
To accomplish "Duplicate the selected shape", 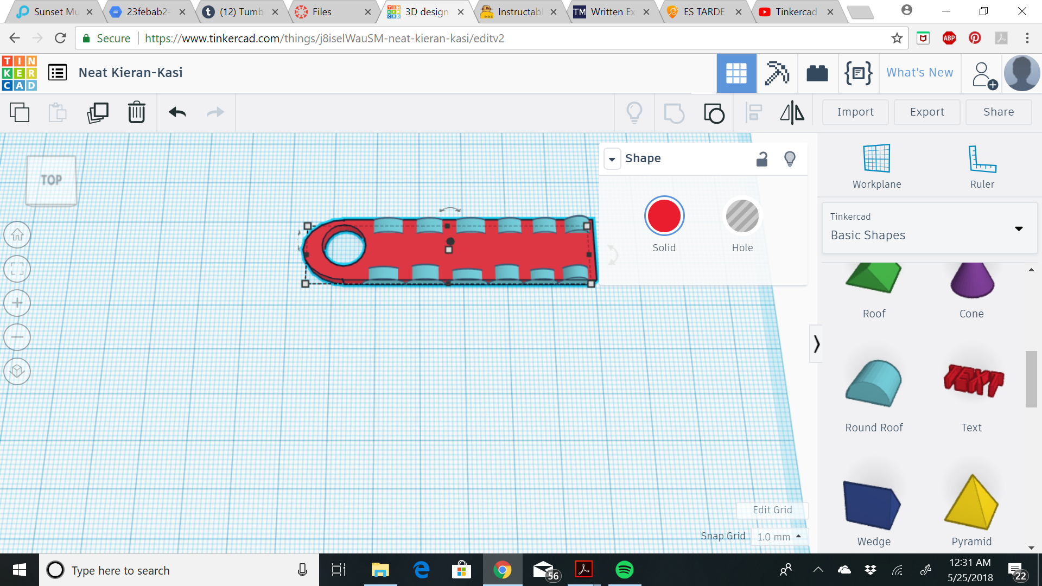I will pos(98,112).
